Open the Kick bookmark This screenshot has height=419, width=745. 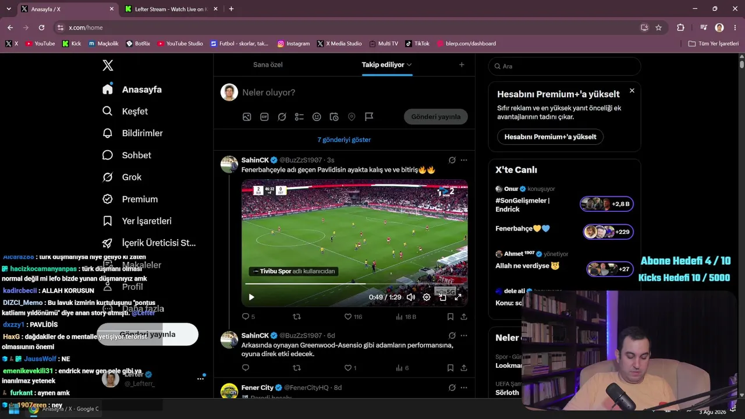click(x=72, y=44)
